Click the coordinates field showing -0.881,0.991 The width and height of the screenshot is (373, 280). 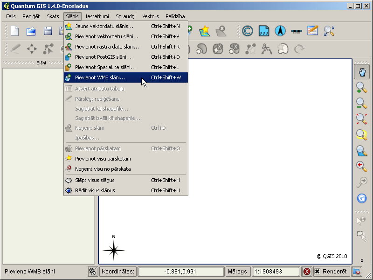180,272
